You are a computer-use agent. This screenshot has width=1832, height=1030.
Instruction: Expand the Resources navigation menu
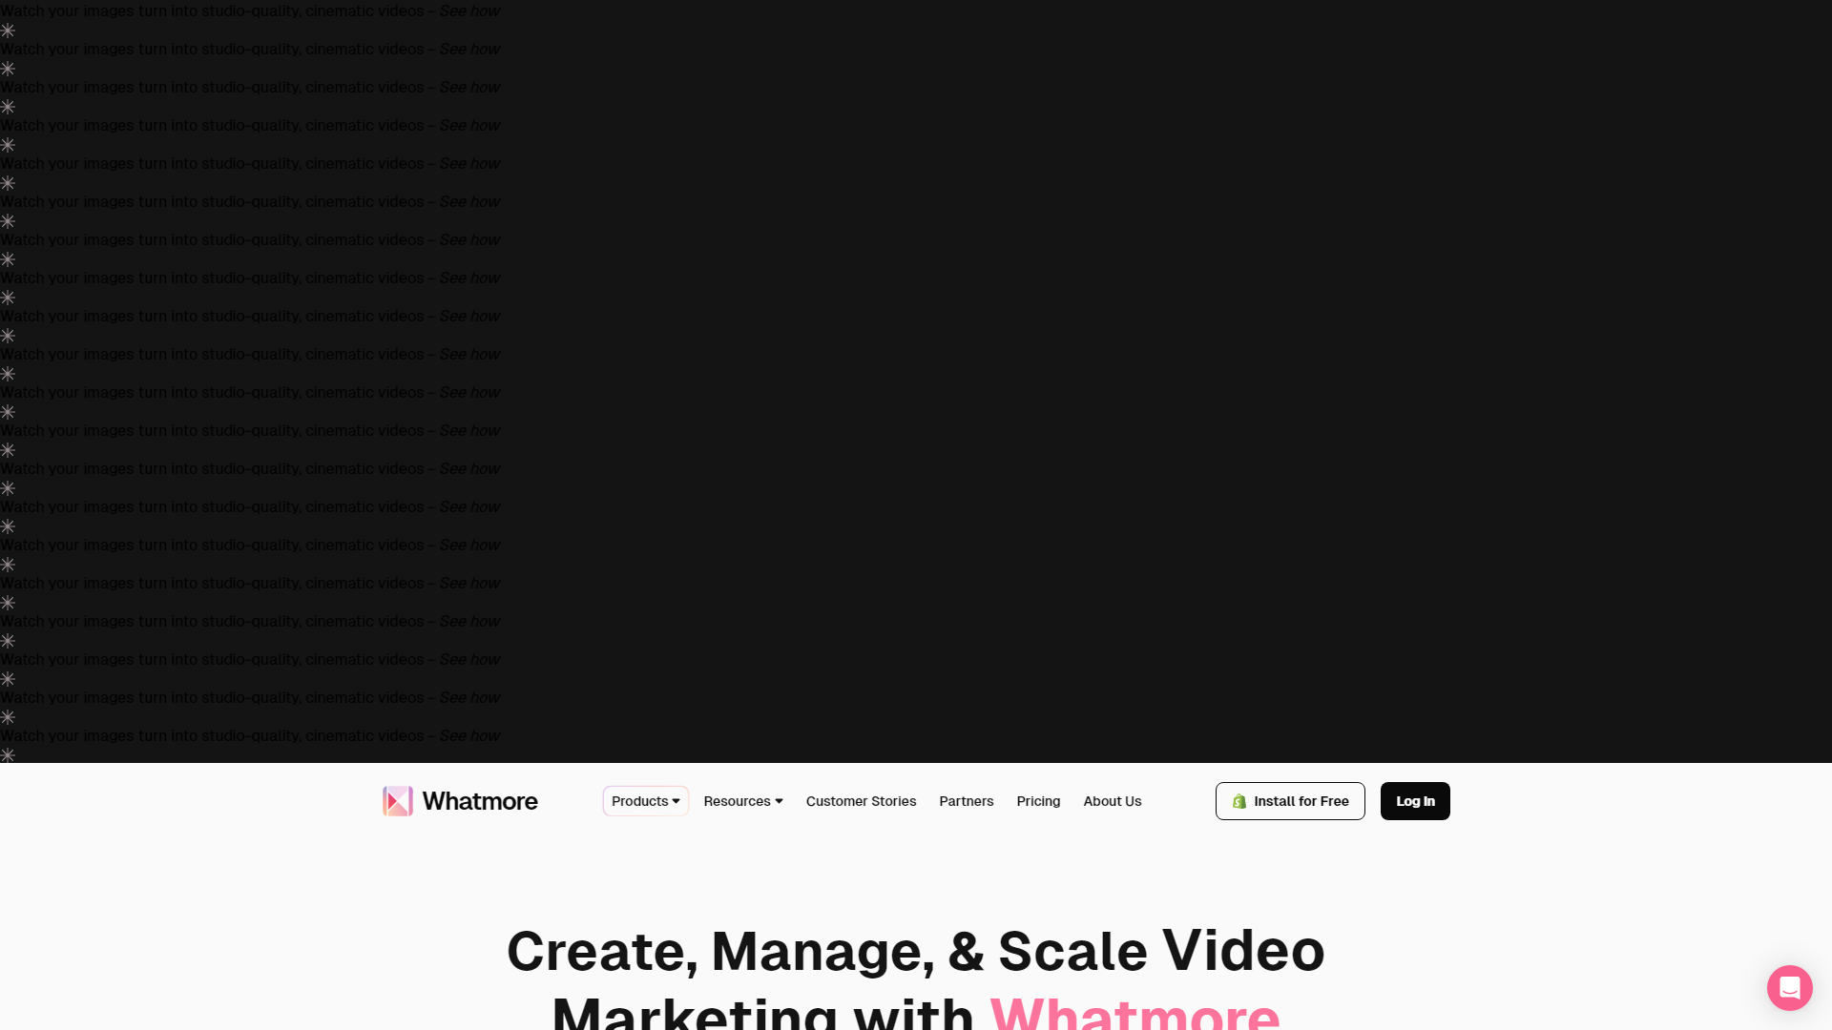[x=742, y=801]
